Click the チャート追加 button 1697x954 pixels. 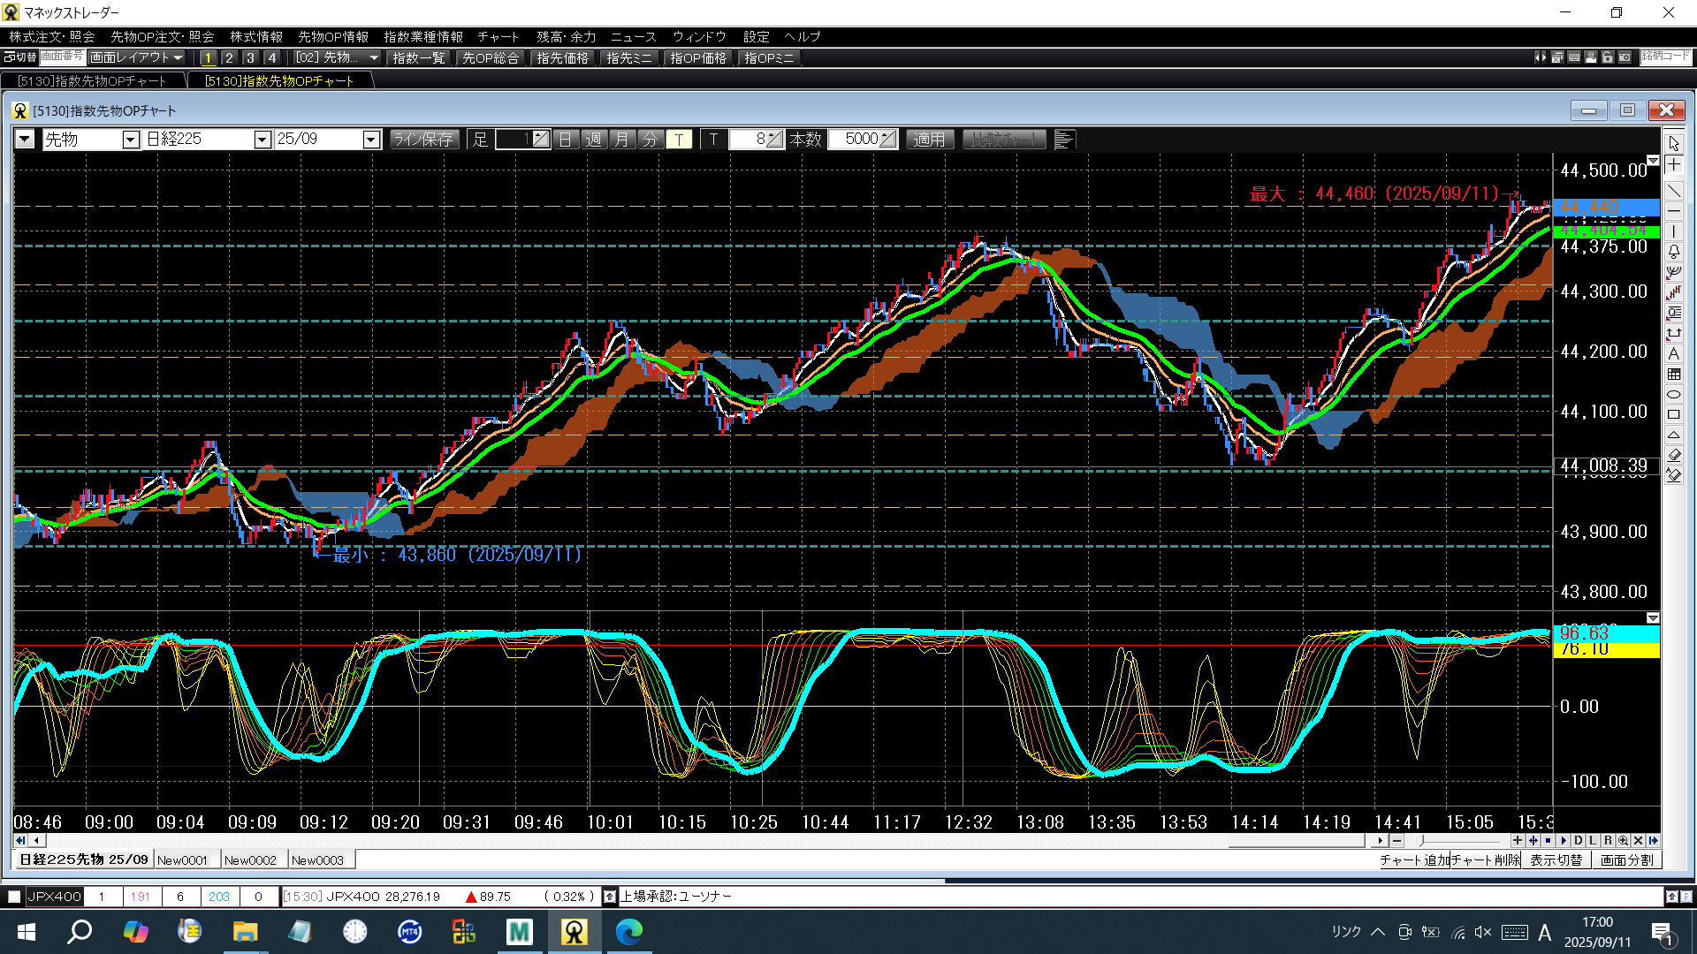(x=1414, y=860)
